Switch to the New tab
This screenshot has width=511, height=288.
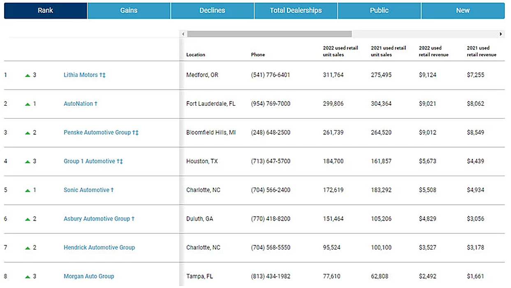(x=462, y=11)
